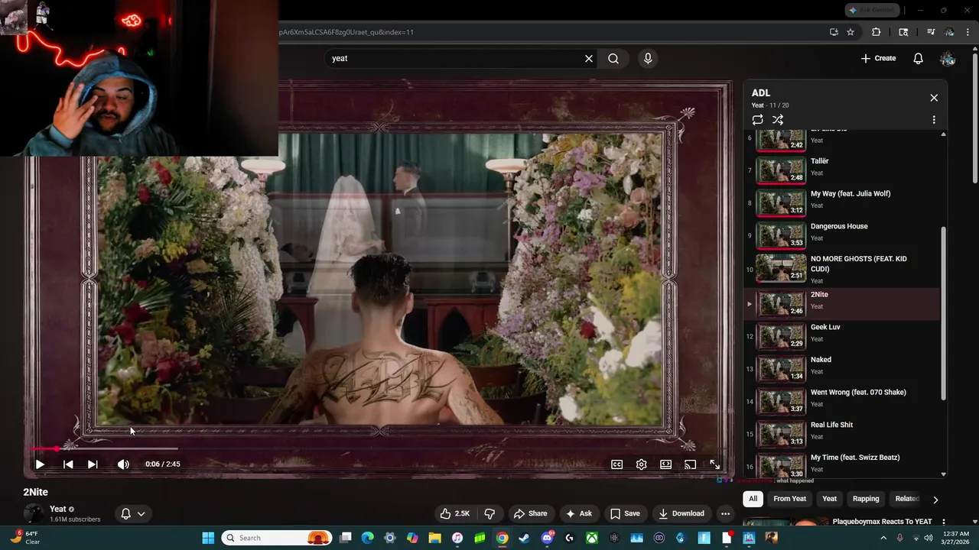Install the app using the address bar icon
This screenshot has width=979, height=550.
point(834,32)
